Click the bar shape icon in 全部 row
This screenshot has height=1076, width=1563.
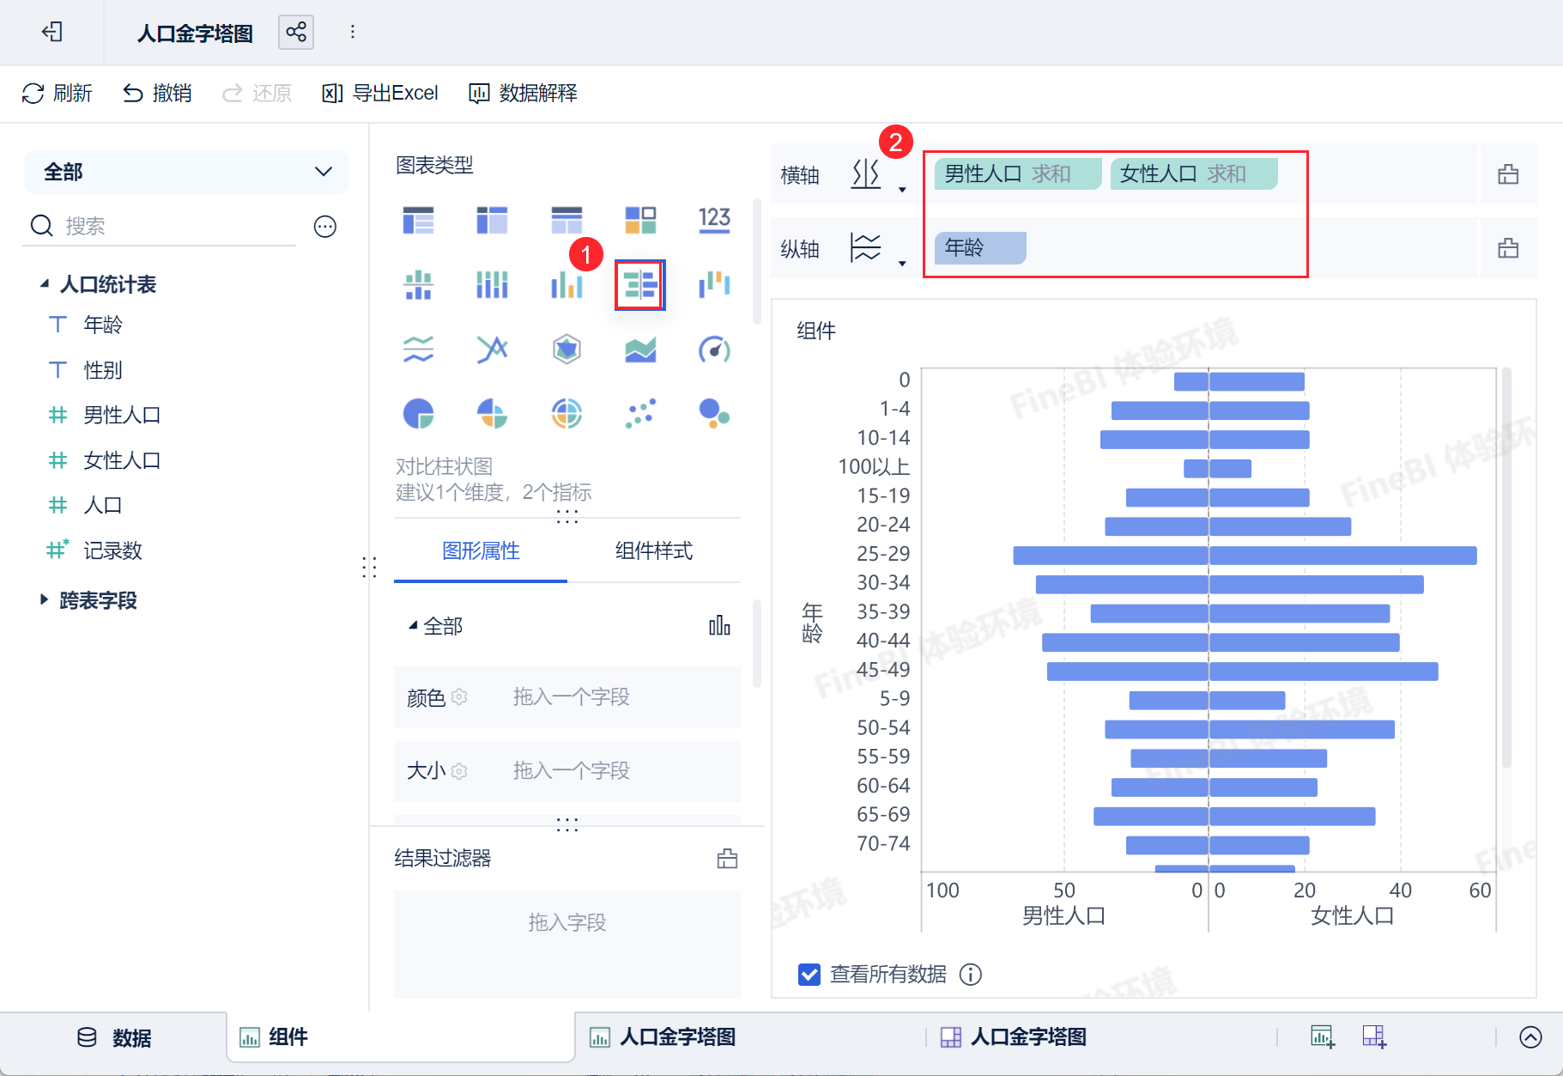pos(719,626)
